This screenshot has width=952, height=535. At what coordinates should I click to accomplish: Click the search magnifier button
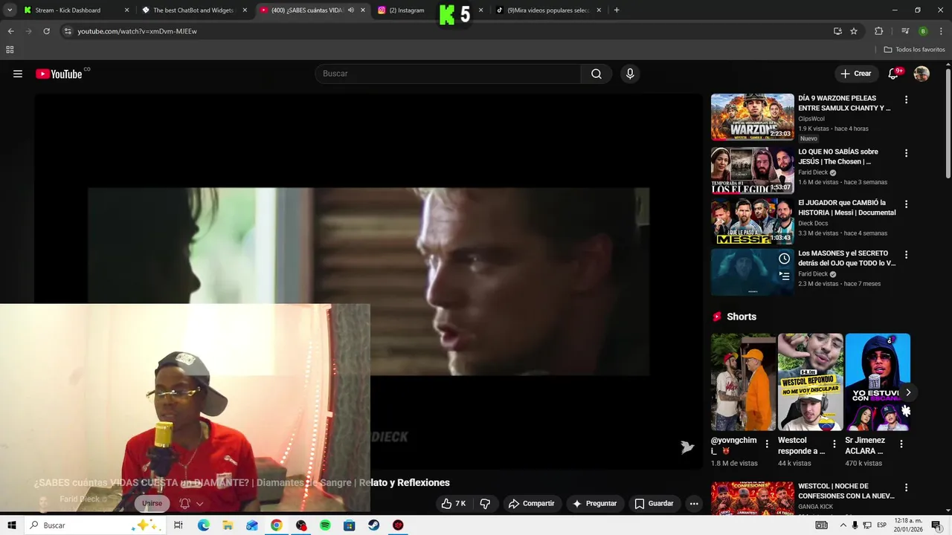[596, 74]
